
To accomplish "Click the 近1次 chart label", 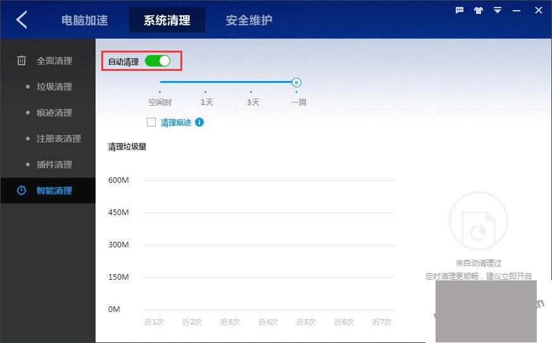I will 154,322.
